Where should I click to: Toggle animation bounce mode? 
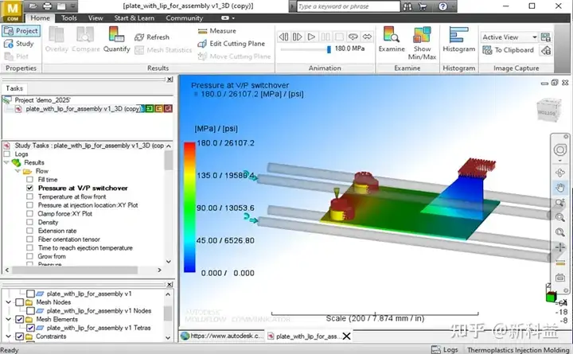click(x=367, y=37)
